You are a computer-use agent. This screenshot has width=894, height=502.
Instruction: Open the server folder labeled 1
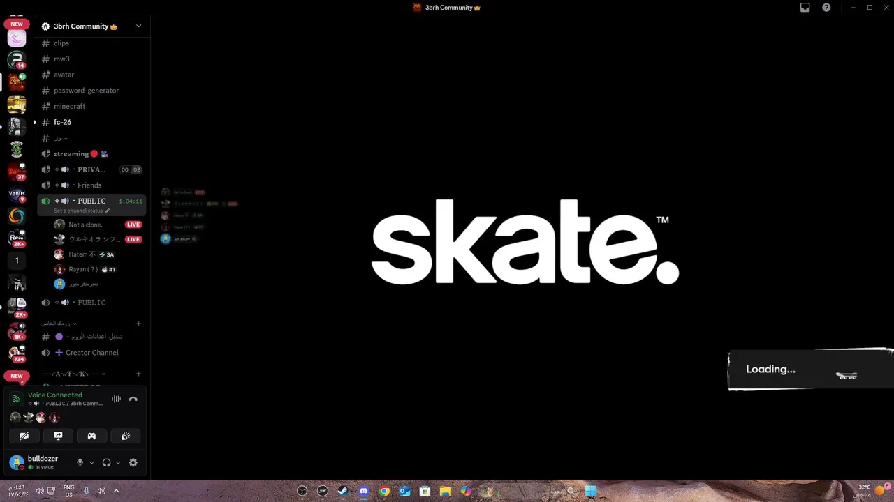(x=17, y=261)
